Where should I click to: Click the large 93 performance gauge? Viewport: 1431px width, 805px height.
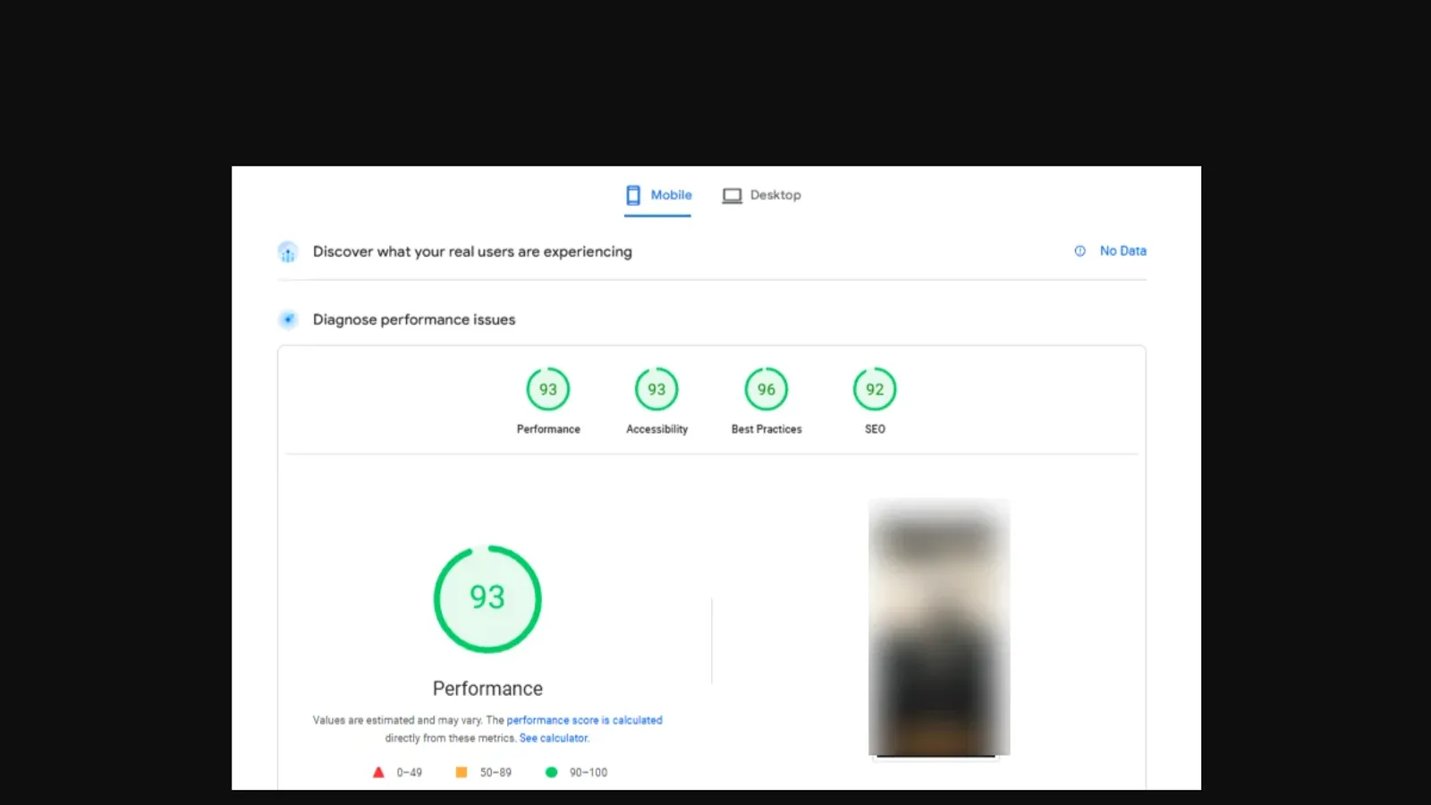(487, 598)
